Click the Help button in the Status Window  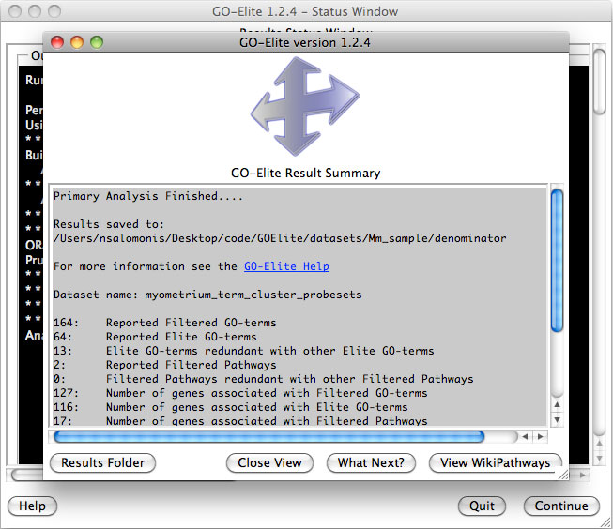point(32,506)
